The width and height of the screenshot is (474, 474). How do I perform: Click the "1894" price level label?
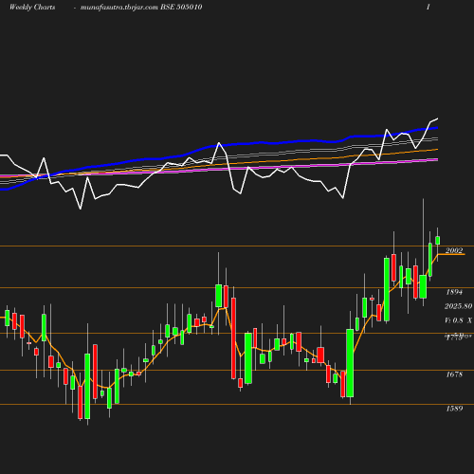pyautogui.click(x=454, y=292)
